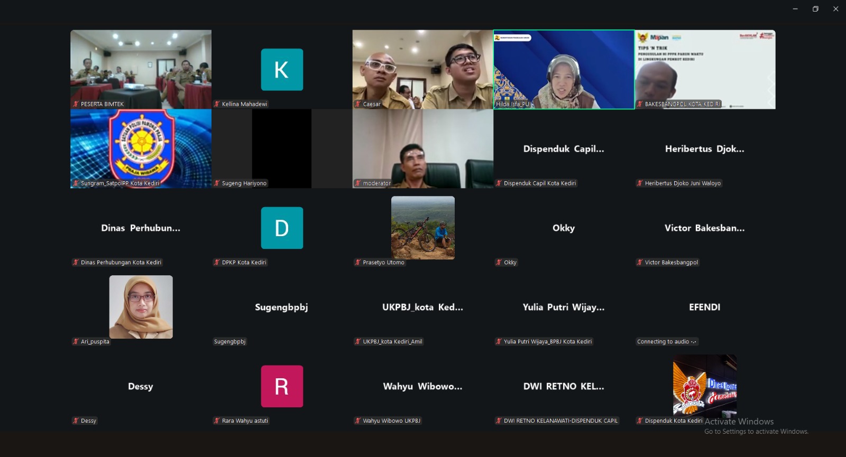The image size is (846, 457).
Task: Select Hilda Isfa_PU active speaker video
Action: [x=564, y=69]
